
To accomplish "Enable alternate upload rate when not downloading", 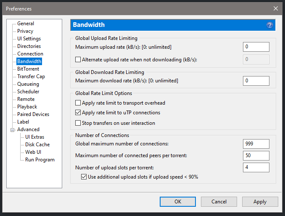I will point(78,60).
